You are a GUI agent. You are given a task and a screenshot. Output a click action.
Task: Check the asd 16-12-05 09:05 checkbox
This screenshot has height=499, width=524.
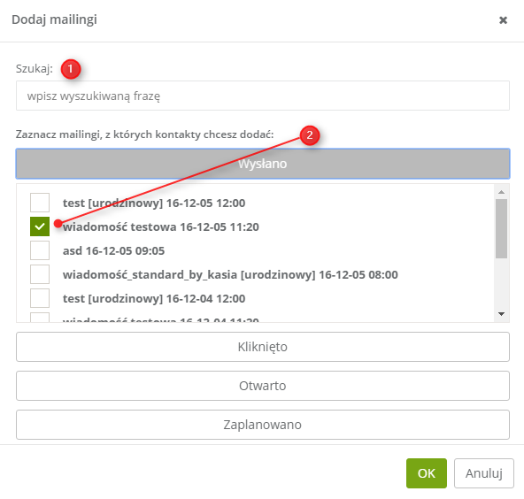click(40, 250)
